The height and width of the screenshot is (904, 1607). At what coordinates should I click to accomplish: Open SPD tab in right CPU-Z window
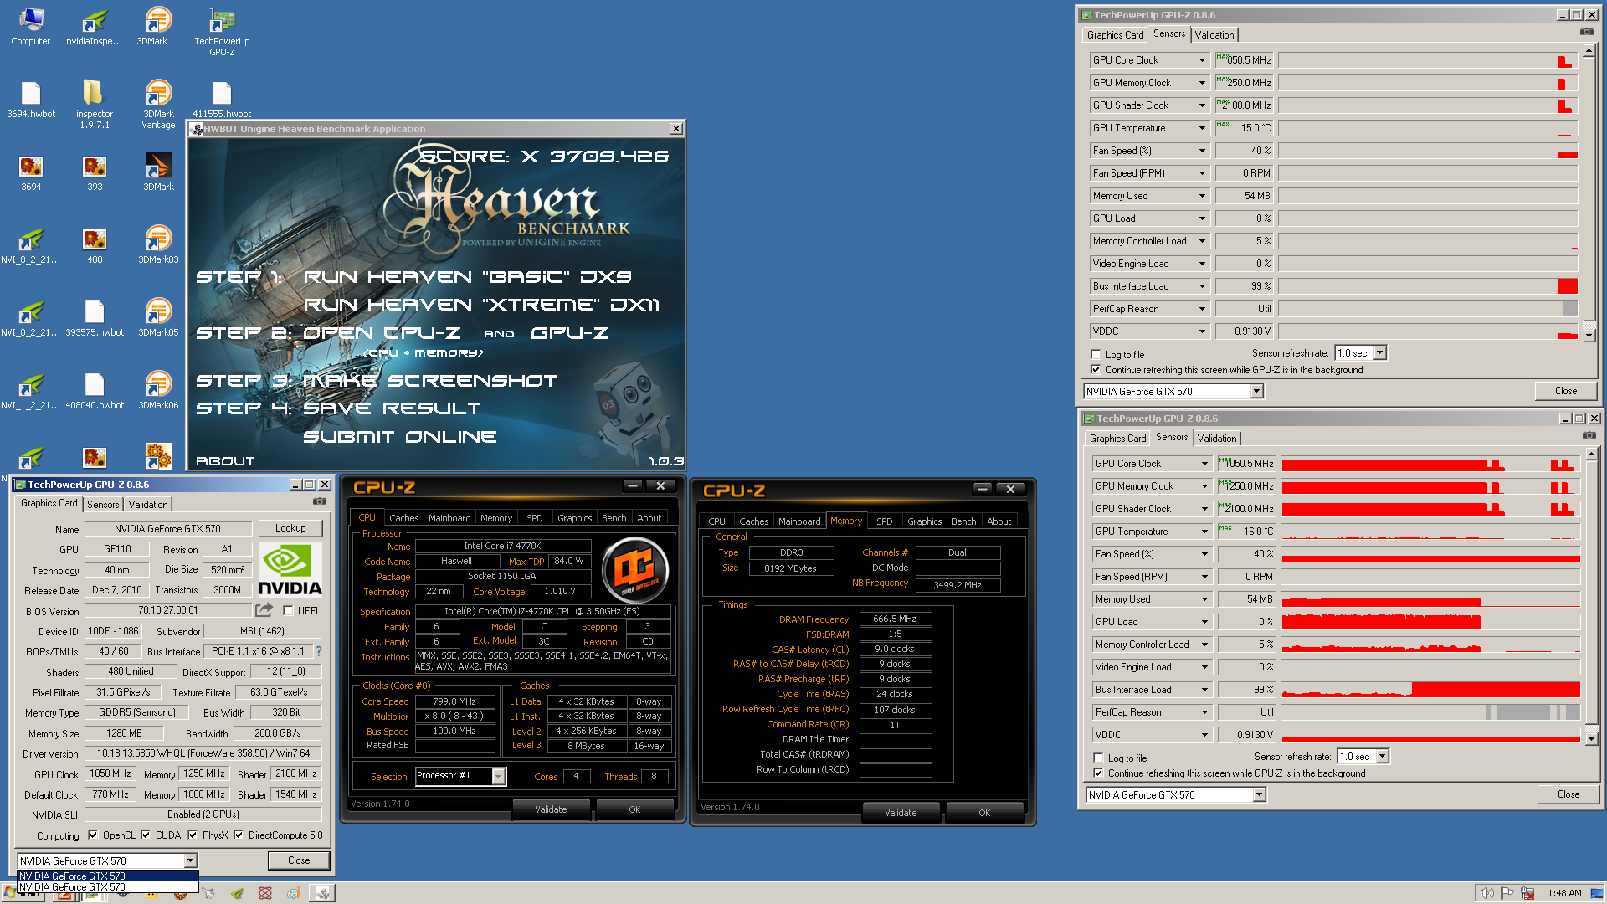tap(884, 521)
